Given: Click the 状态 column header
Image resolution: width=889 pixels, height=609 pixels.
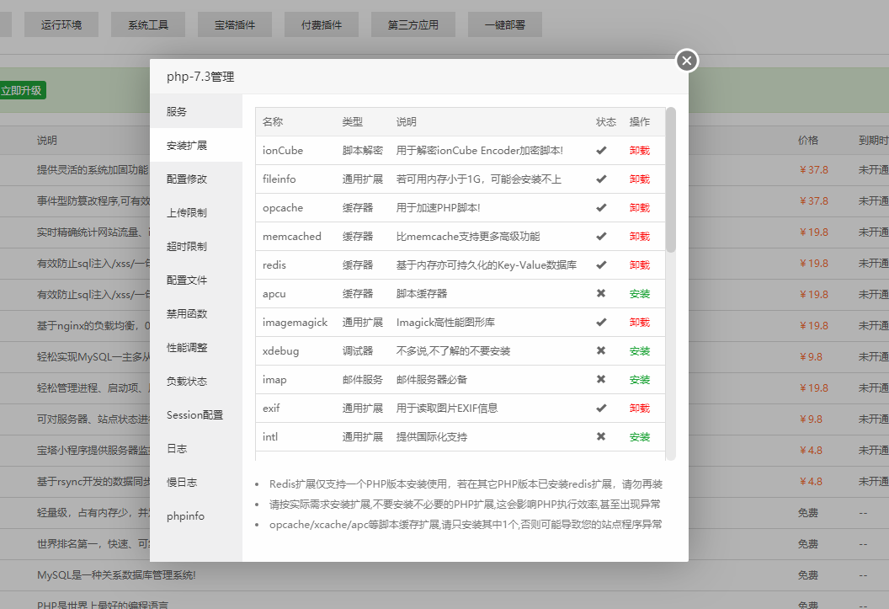Looking at the screenshot, I should tap(606, 122).
